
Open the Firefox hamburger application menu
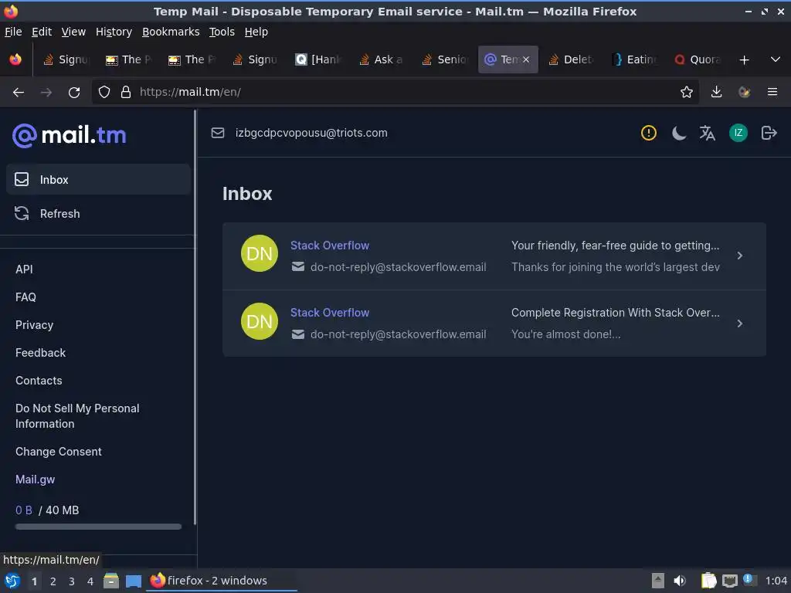click(x=772, y=93)
